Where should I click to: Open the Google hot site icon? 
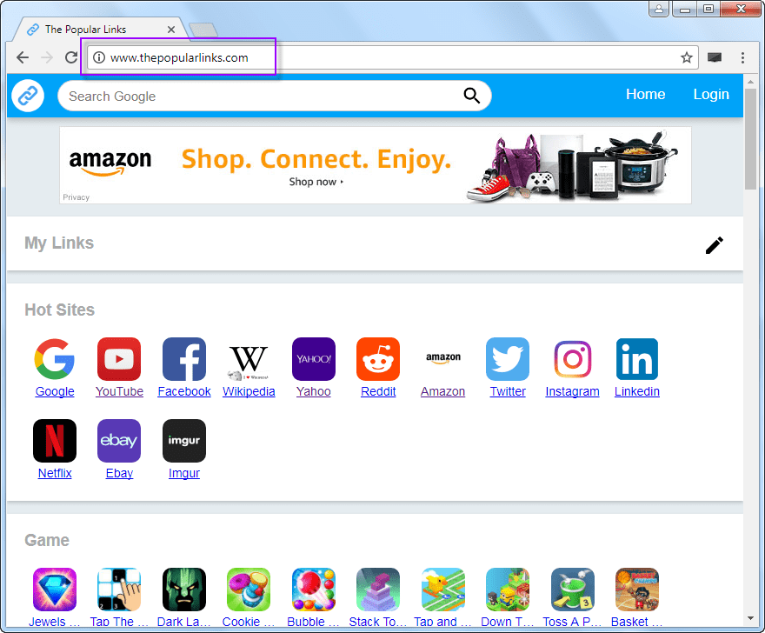(x=55, y=359)
